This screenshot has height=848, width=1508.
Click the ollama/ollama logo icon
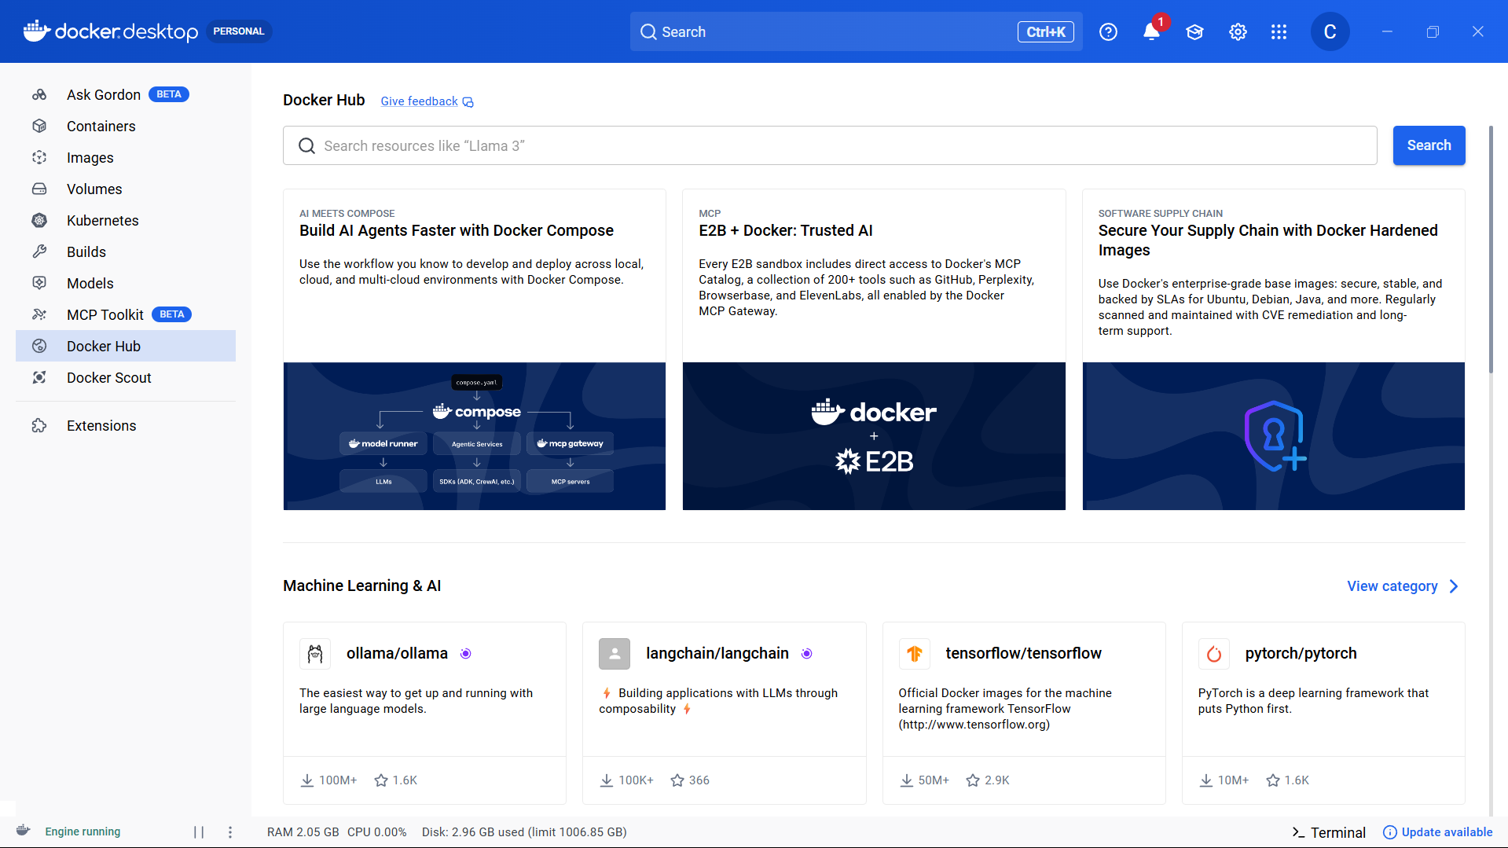click(x=315, y=653)
